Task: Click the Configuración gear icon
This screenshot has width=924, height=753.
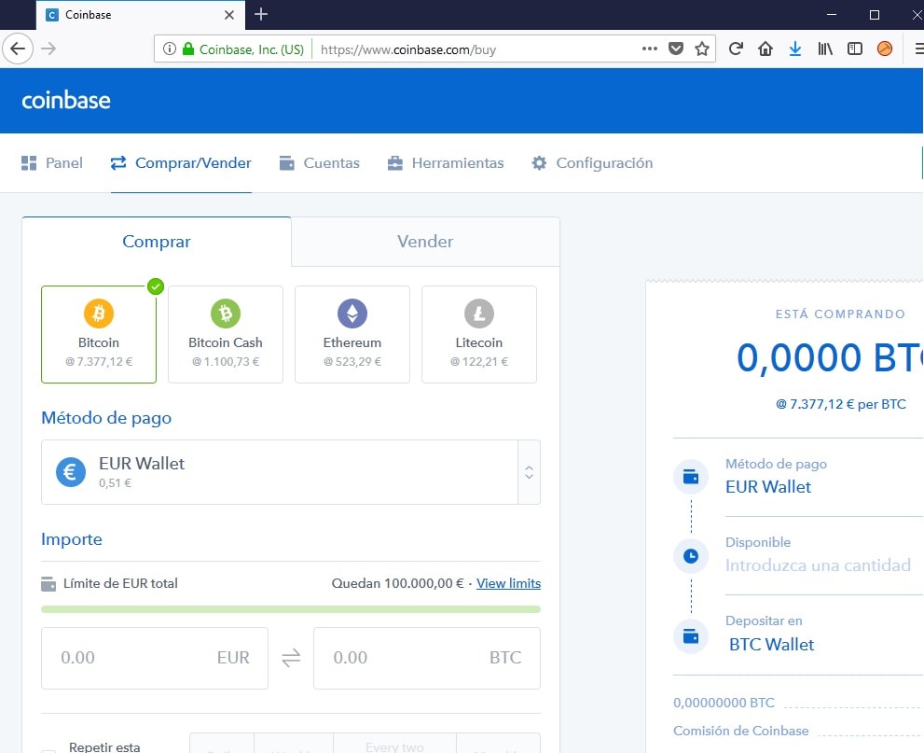Action: 539,161
